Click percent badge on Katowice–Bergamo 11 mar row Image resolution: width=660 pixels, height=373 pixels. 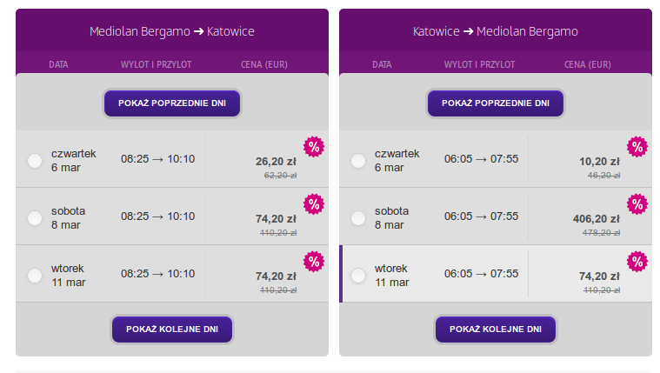(637, 262)
